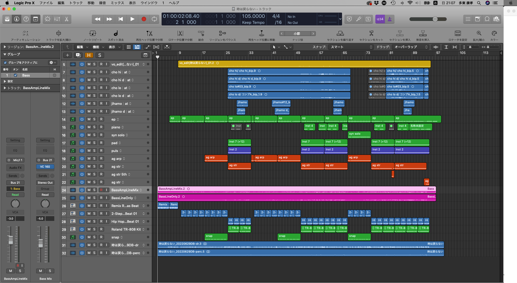
Task: Open the 機能 menu in tracks area
Action: pos(98,47)
